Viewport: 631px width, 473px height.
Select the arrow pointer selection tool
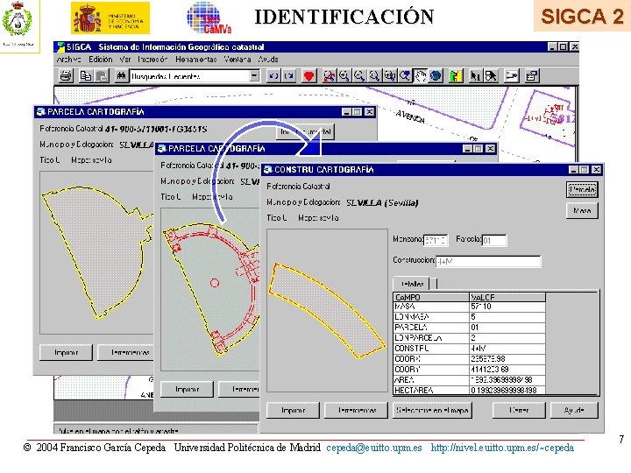tap(475, 75)
